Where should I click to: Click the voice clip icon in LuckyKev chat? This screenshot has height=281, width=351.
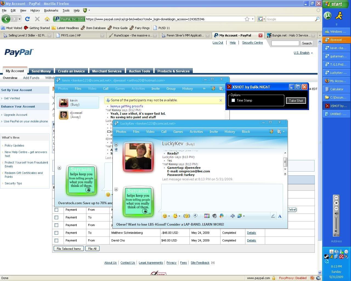195,216
